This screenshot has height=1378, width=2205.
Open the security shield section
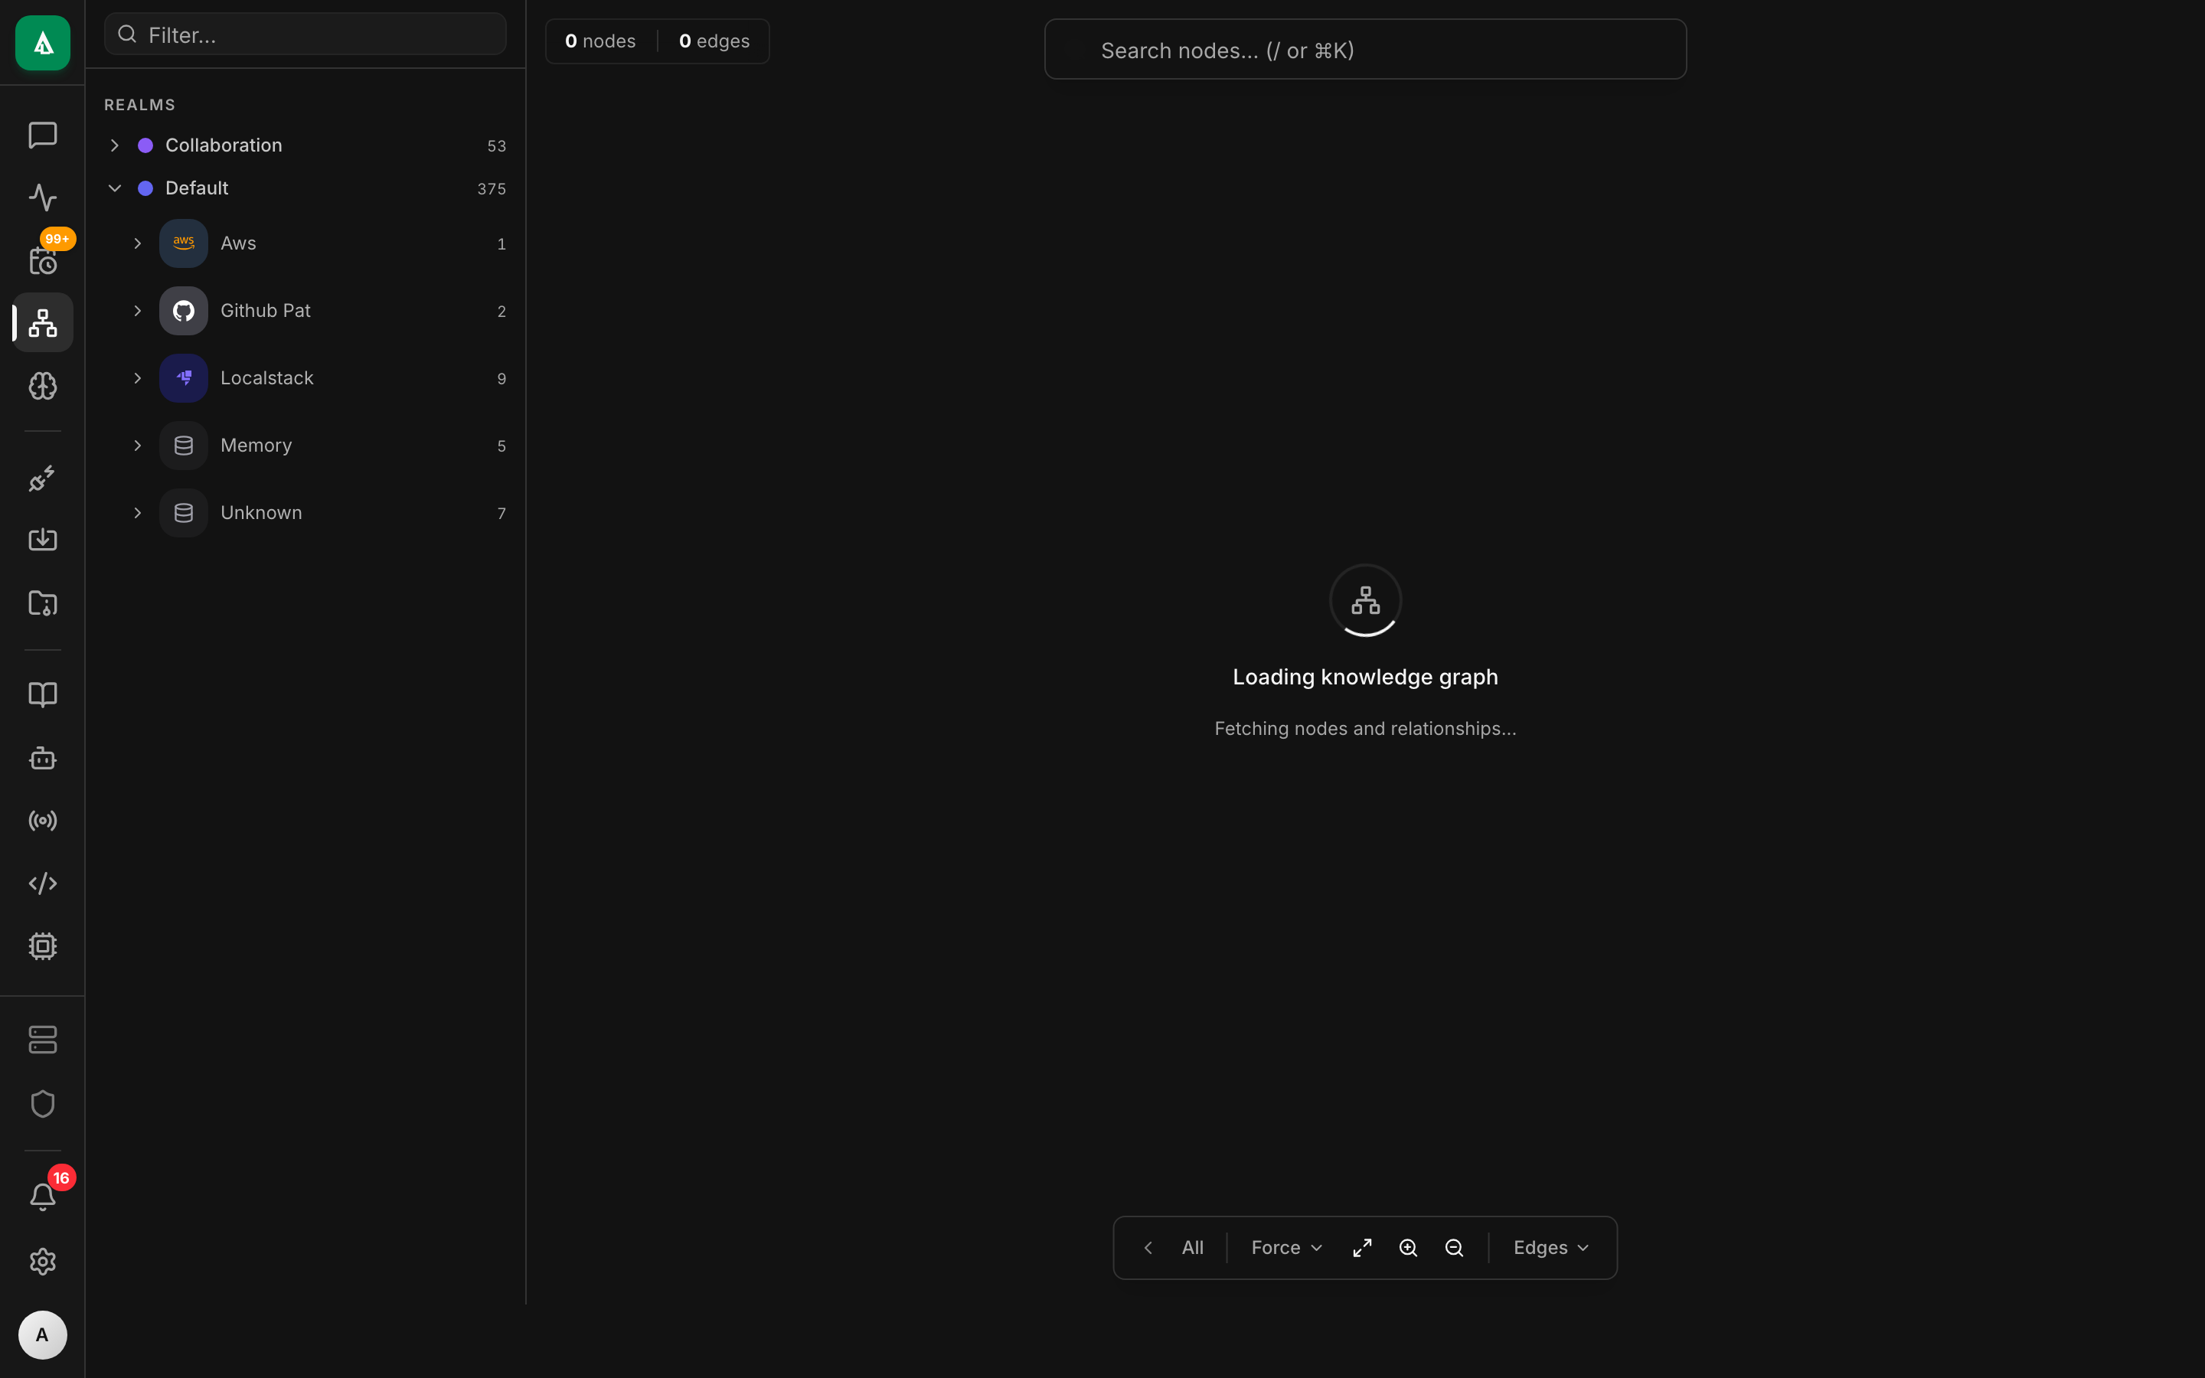[42, 1104]
